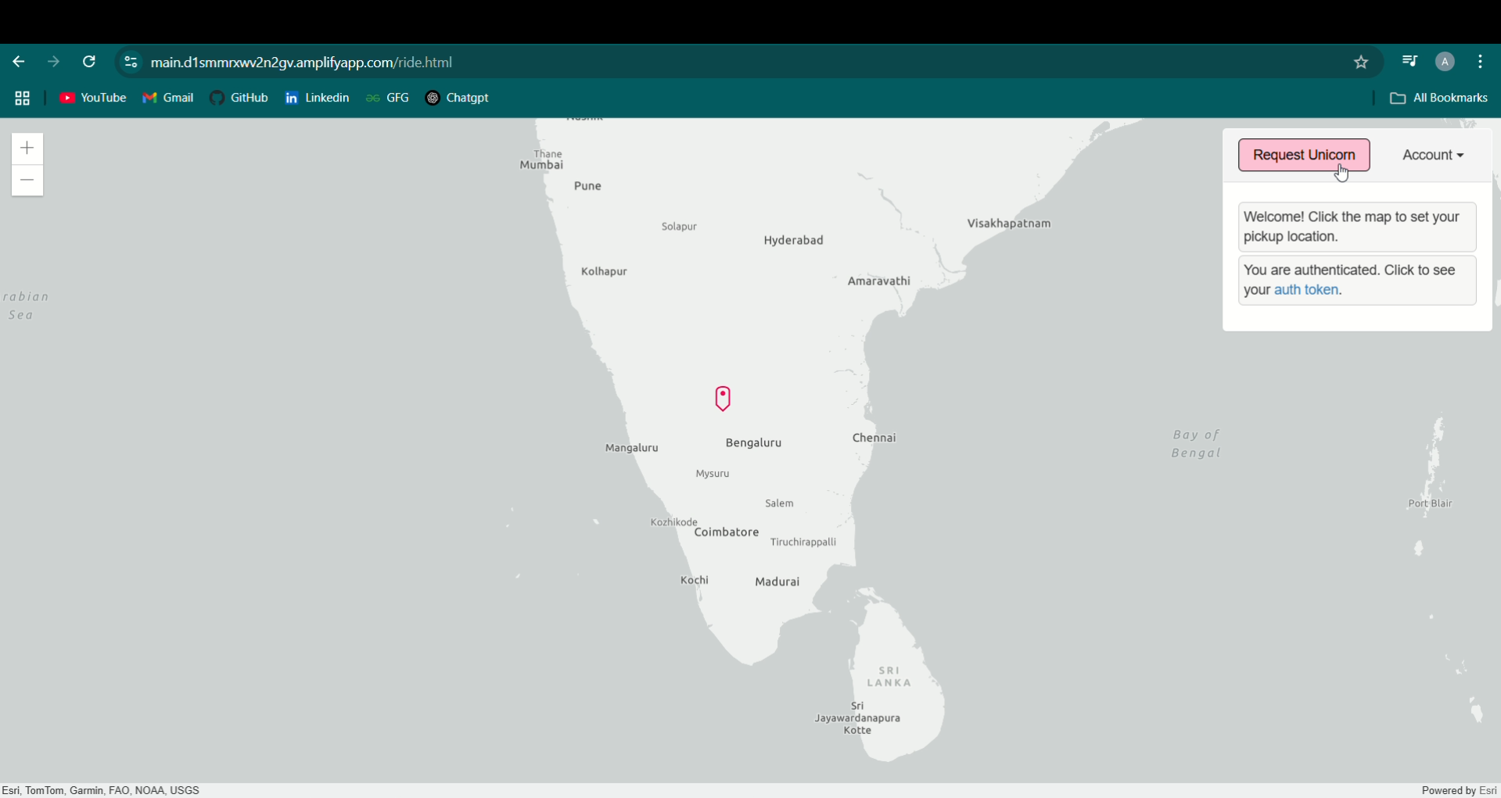Click Port Blair on the map
The image size is (1501, 798).
point(1430,503)
